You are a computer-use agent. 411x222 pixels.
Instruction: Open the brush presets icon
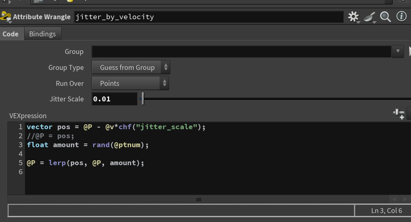[x=370, y=17]
